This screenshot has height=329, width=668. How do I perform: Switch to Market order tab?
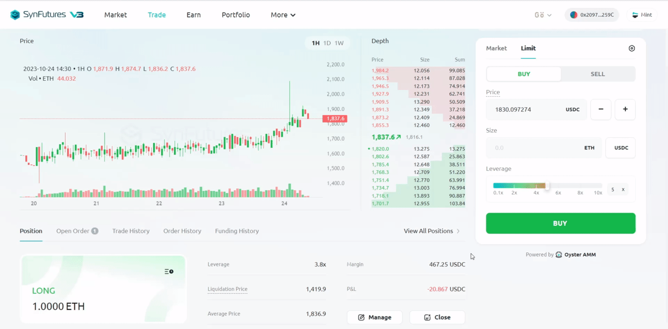tap(496, 48)
